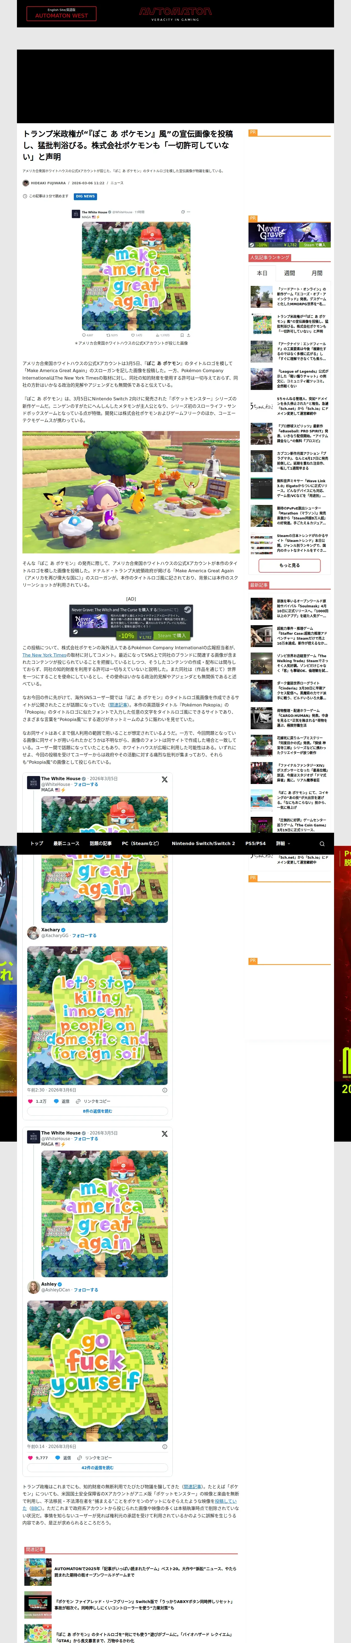Select the 本日 ranking tab
Image resolution: width=351 pixels, height=1643 pixels.
pos(262,273)
